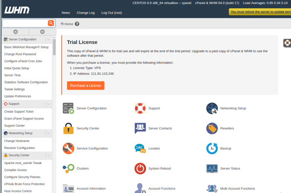Click the floating support lifebuoy icon at right edge

[x=287, y=43]
